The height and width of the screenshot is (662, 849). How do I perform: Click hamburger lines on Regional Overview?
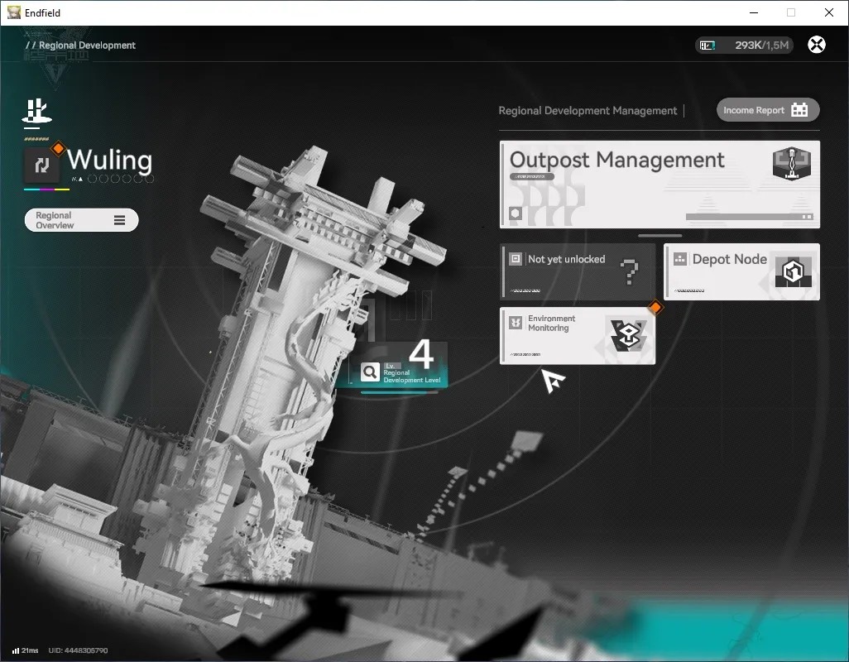(120, 220)
